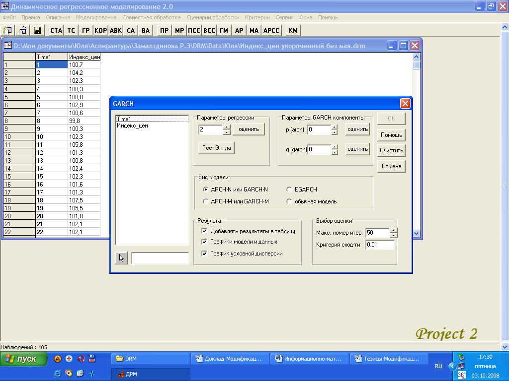The image size is (509, 381).
Task: Switch to the DRM folder taskbar button
Action: pyautogui.click(x=150, y=359)
